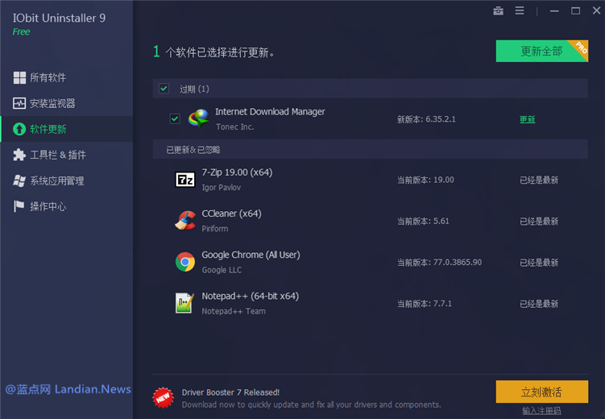Click the 更新 link for Internet Download Manager
Screen dimensions: 605x419
pyautogui.click(x=527, y=119)
